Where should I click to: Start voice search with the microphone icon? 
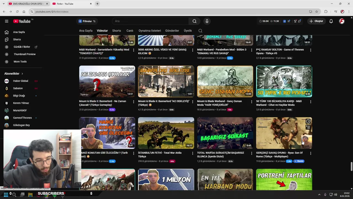point(207,21)
